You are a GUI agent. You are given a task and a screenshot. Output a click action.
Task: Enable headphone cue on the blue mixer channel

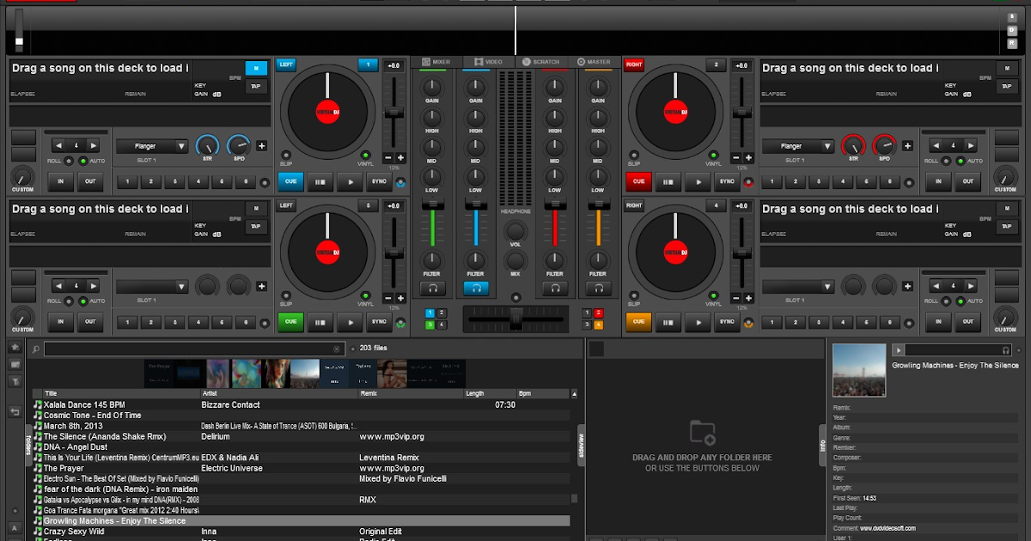475,288
